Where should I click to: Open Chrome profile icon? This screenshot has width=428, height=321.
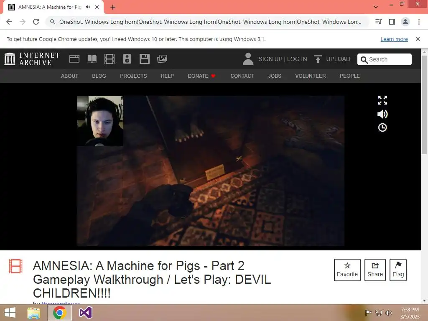405,22
